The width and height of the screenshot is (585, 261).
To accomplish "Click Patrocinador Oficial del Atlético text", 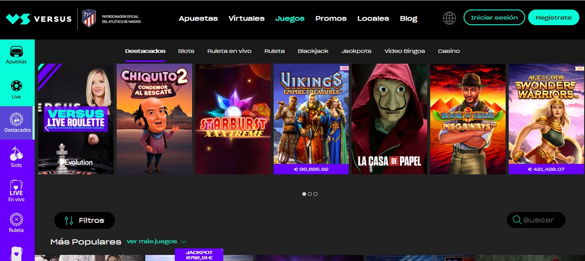I will point(121,19).
